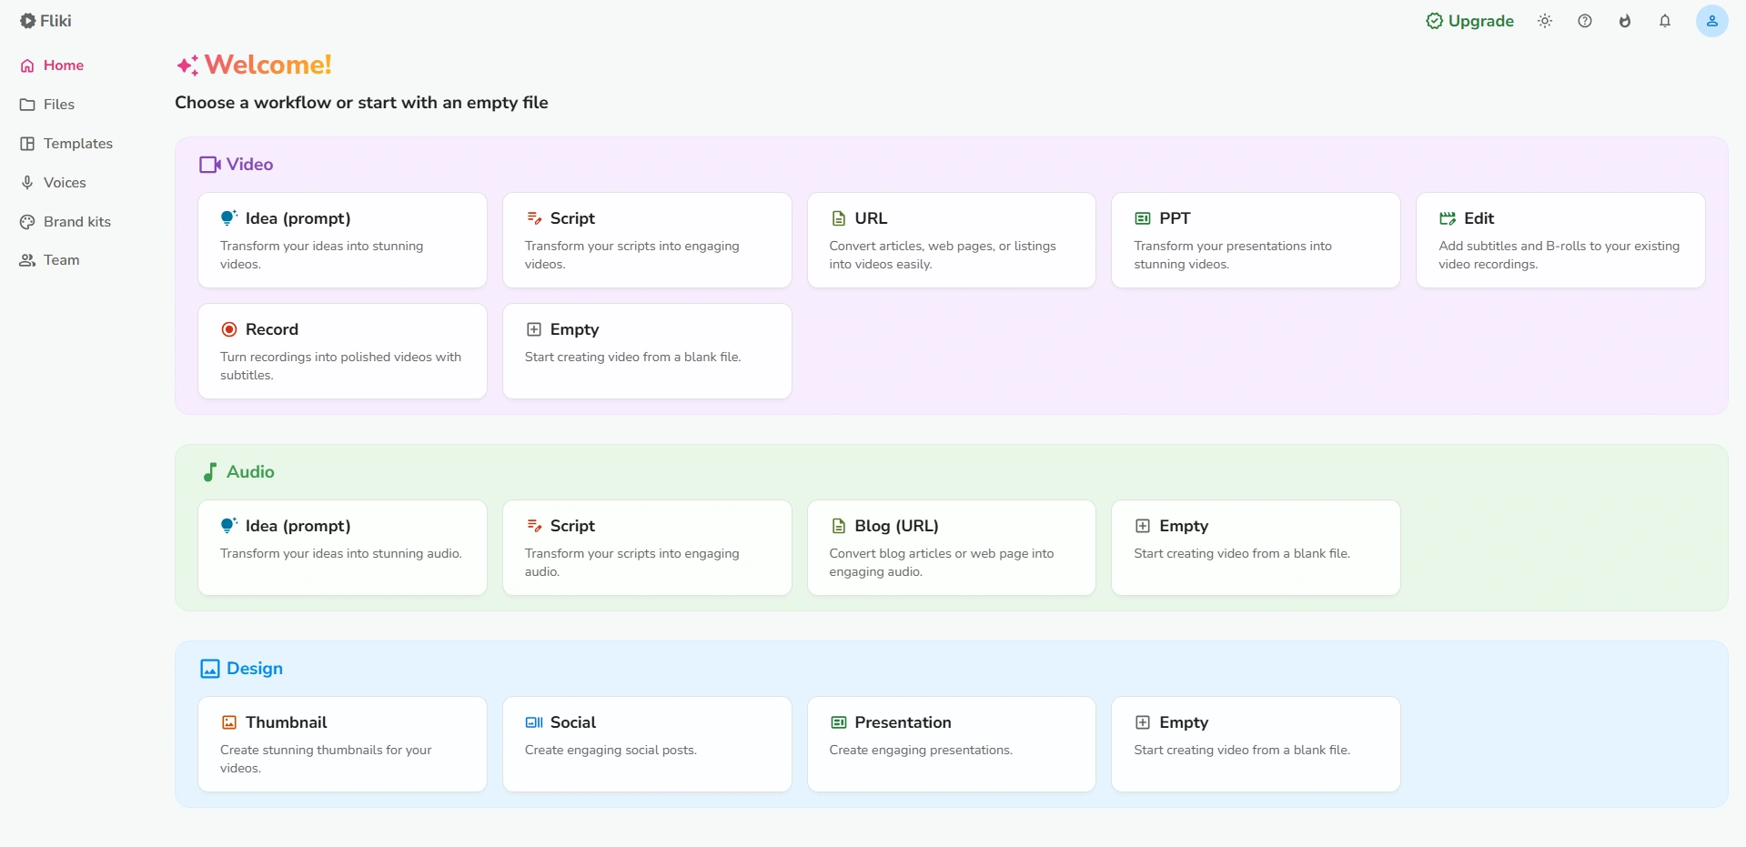The width and height of the screenshot is (1746, 847).
Task: Choose the Video URL workflow card
Action: [952, 240]
